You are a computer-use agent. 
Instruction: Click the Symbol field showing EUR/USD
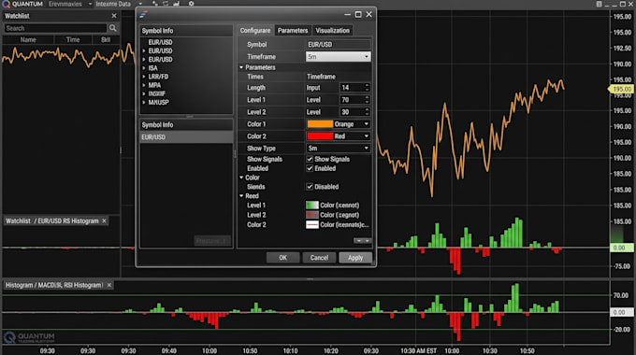[x=338, y=45]
